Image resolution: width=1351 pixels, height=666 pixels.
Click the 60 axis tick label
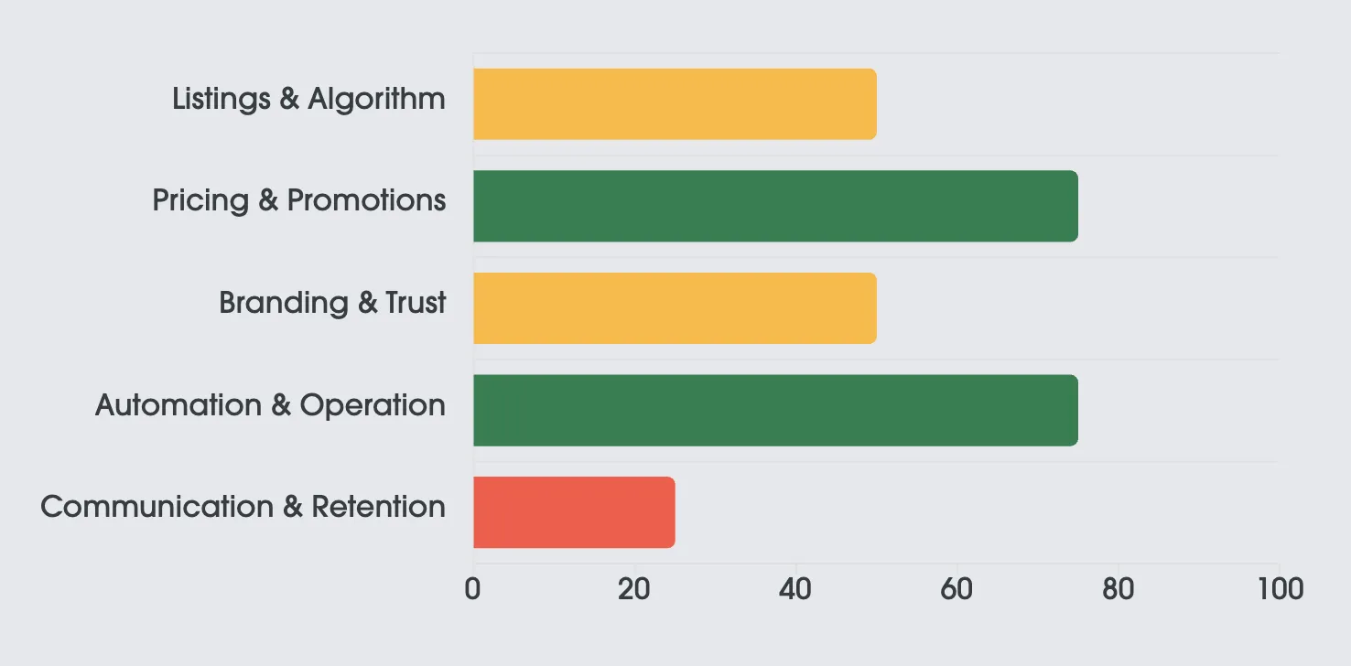pyautogui.click(x=957, y=589)
